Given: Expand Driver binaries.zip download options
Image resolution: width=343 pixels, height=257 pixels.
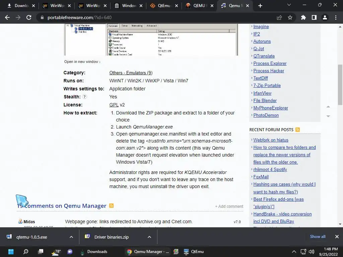Looking at the screenshot, I should [x=149, y=237].
